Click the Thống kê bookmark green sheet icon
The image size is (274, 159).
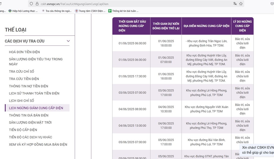coord(110,11)
